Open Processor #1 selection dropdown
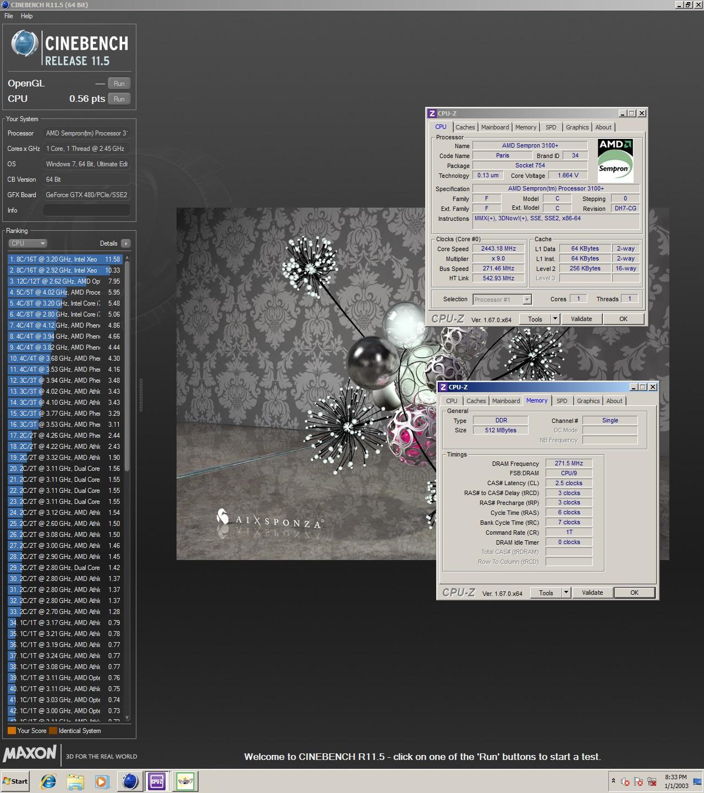This screenshot has height=793, width=704. tap(502, 300)
